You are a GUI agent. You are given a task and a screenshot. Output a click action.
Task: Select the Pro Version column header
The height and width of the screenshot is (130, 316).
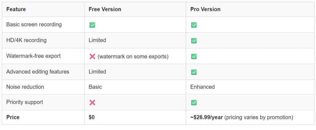205,9
